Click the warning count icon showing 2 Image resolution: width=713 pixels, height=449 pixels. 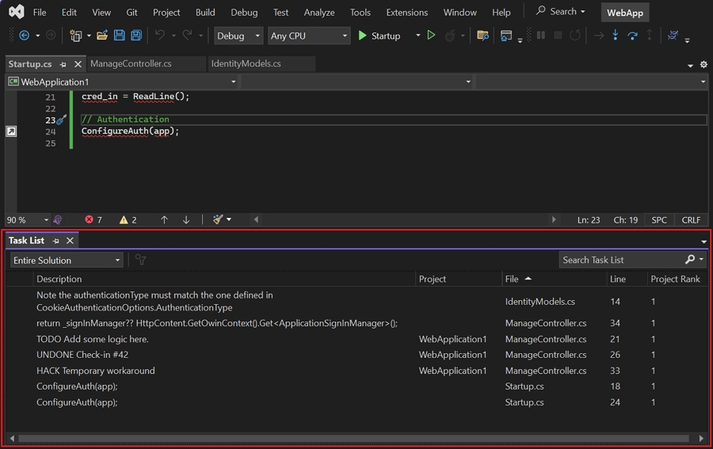[x=124, y=220]
